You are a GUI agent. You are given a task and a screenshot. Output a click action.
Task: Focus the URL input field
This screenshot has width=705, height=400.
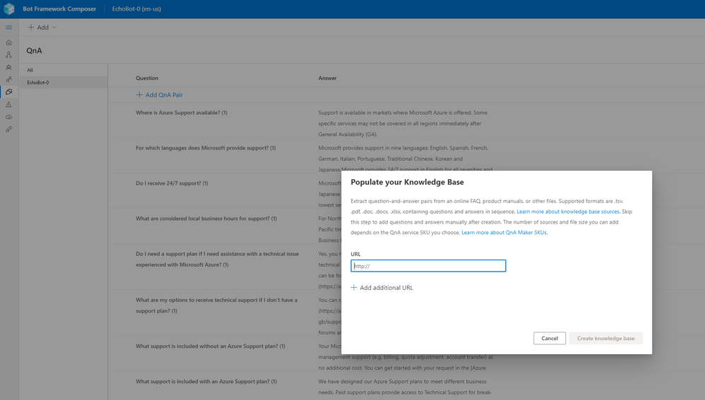click(428, 266)
